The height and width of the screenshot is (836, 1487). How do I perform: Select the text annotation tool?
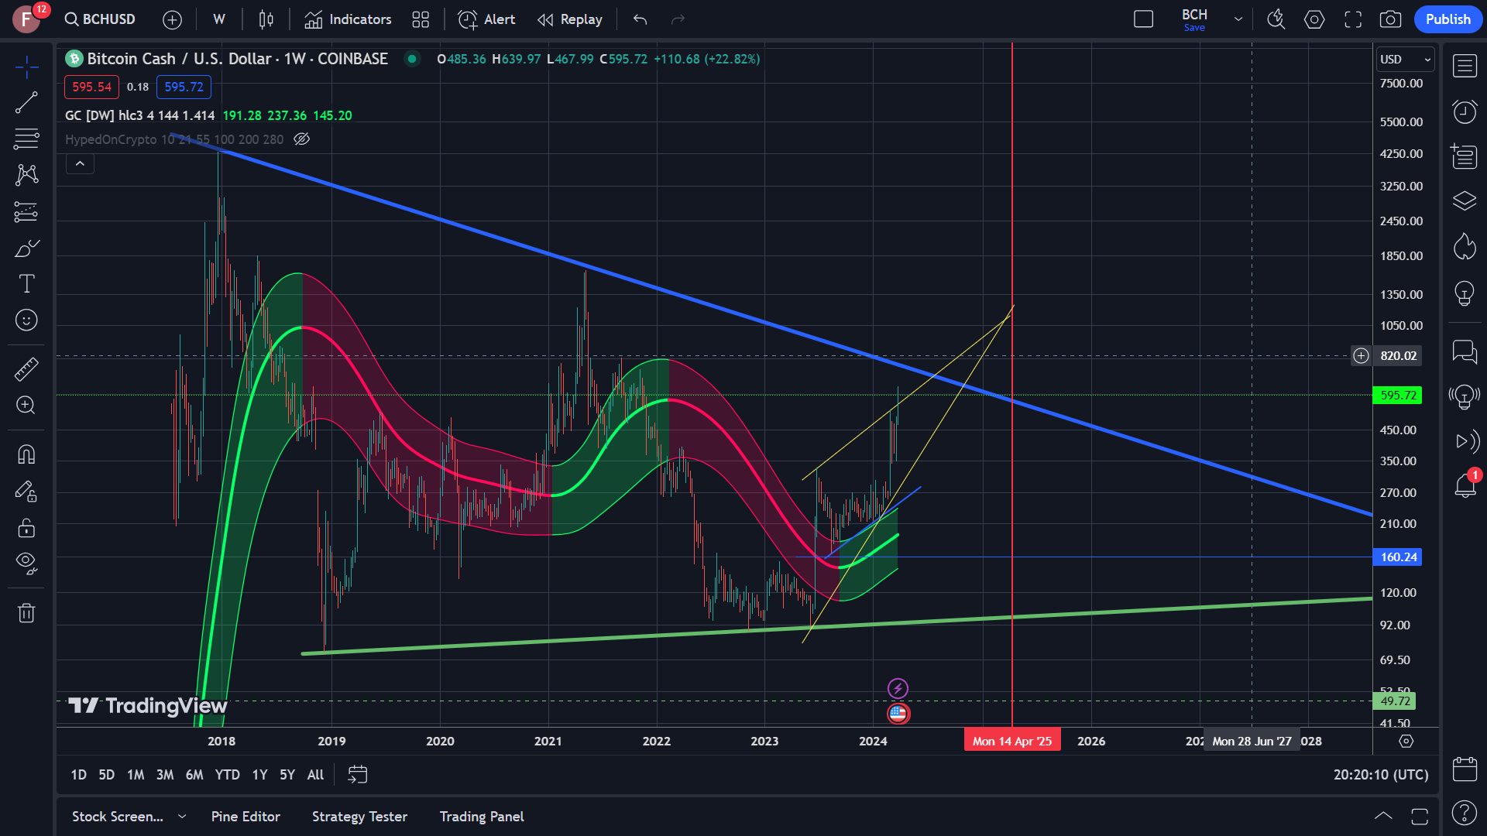coord(26,284)
